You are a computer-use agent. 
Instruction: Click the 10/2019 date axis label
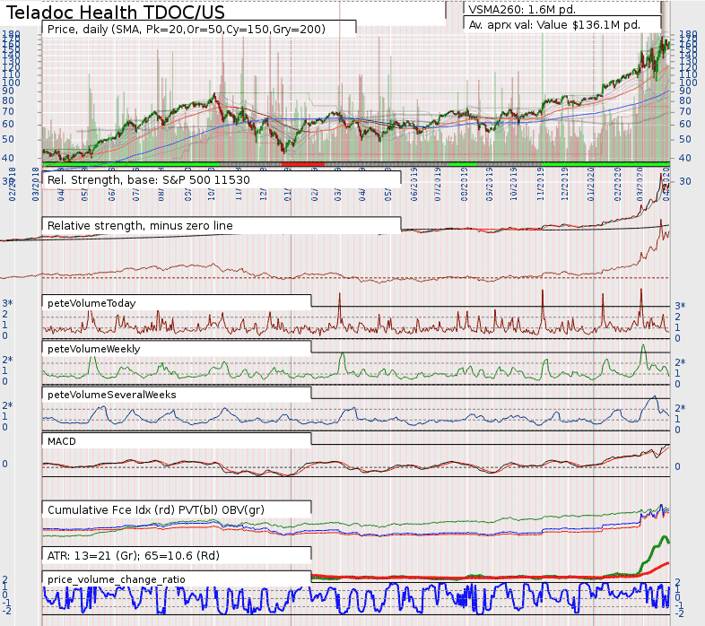(x=514, y=184)
